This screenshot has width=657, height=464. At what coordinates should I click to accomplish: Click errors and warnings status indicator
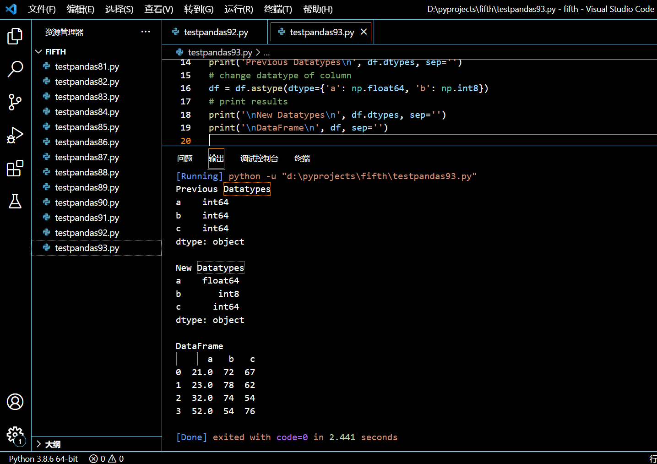click(106, 459)
